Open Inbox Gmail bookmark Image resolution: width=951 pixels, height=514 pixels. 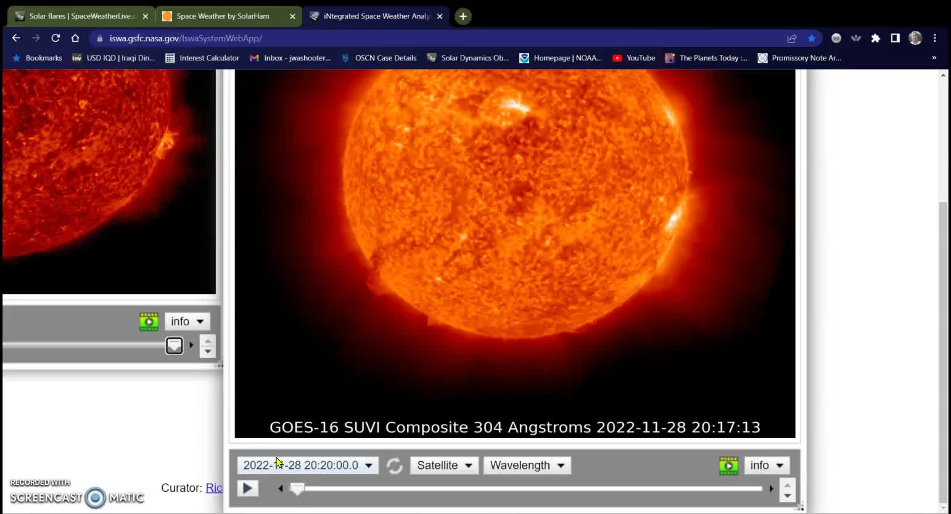coord(290,58)
